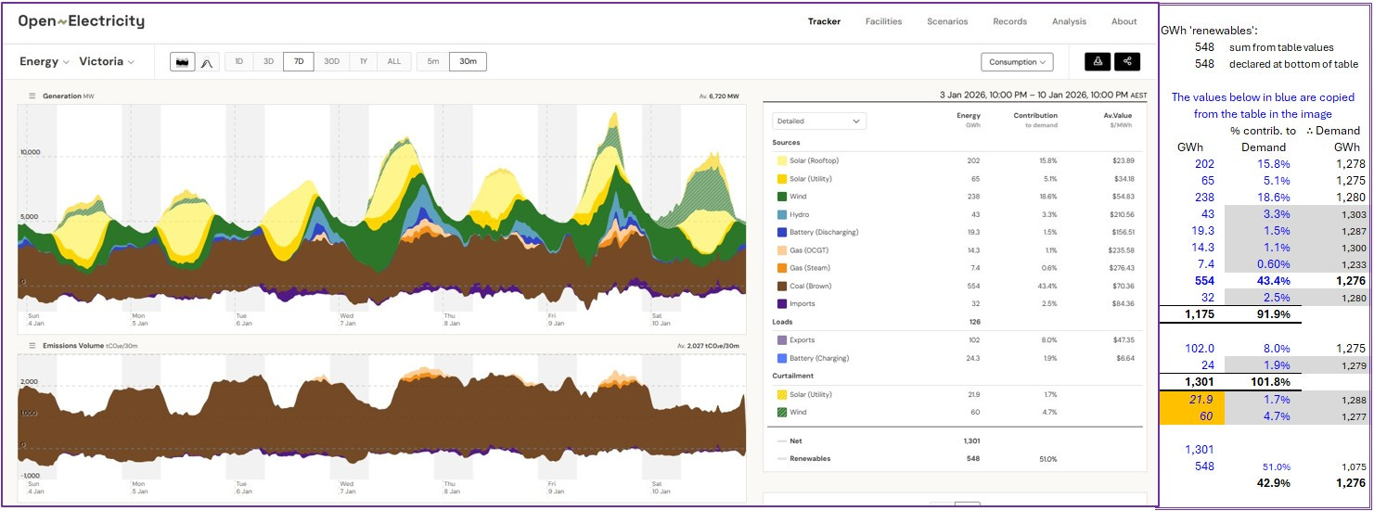The width and height of the screenshot is (1374, 511).
Task: Set interval to 5m
Action: (433, 62)
